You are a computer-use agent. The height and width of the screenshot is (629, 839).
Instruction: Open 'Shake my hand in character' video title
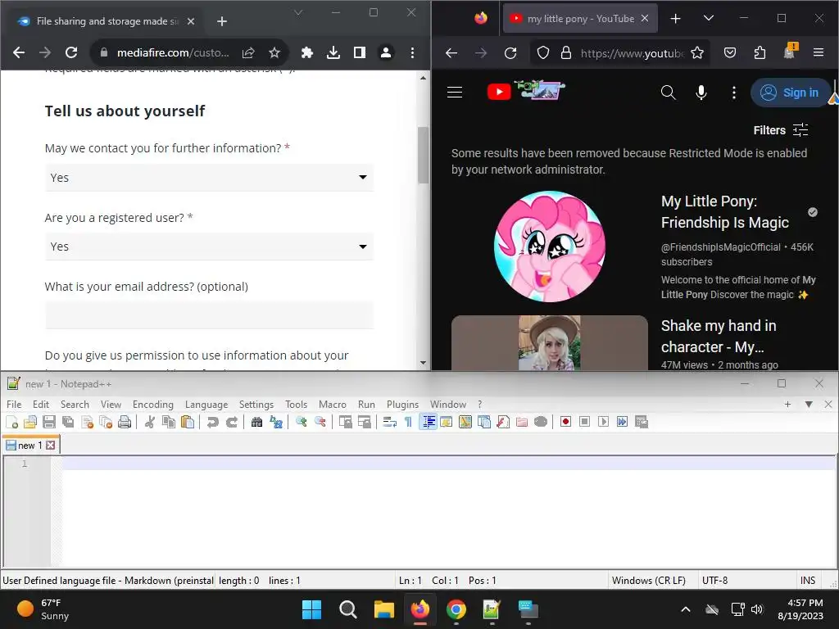coord(719,337)
